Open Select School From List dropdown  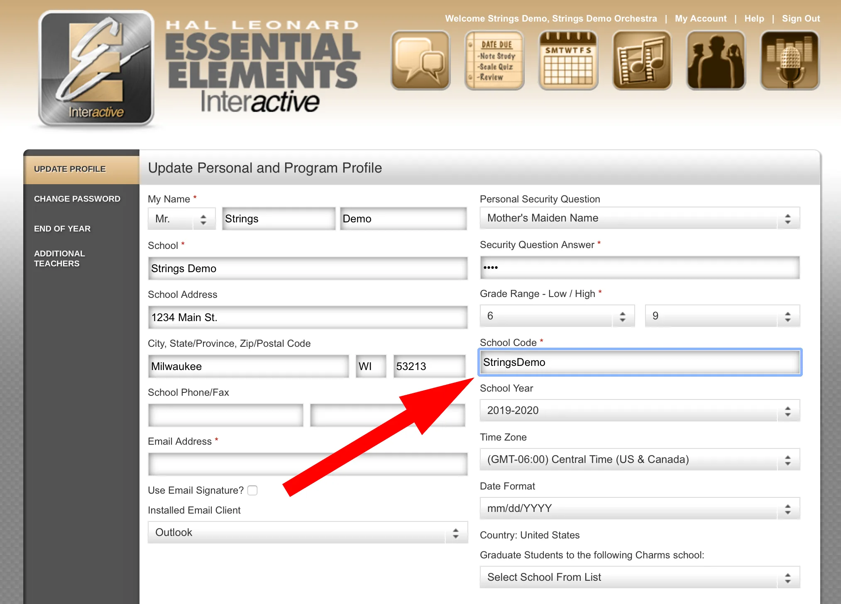(x=640, y=577)
